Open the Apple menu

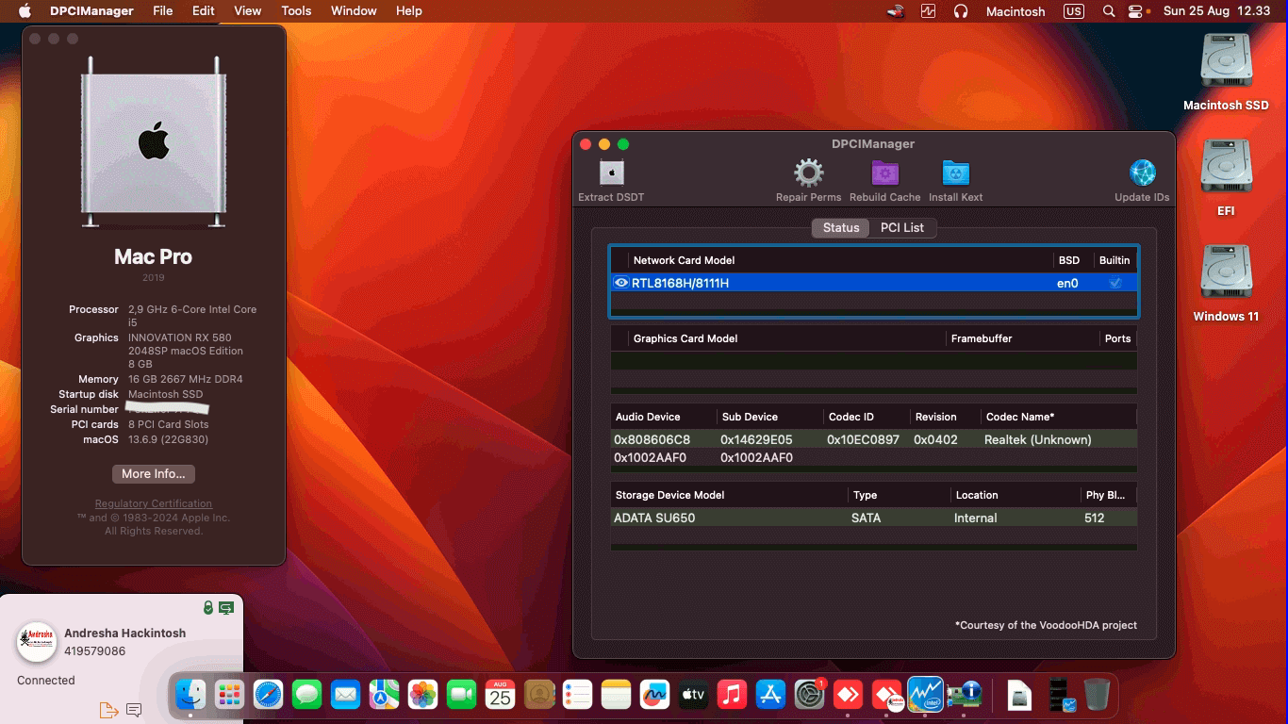(25, 11)
